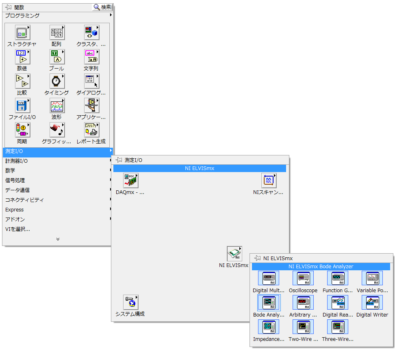395x349 pixels.
Task: Pin the 関数 functions palette
Action: (8, 7)
